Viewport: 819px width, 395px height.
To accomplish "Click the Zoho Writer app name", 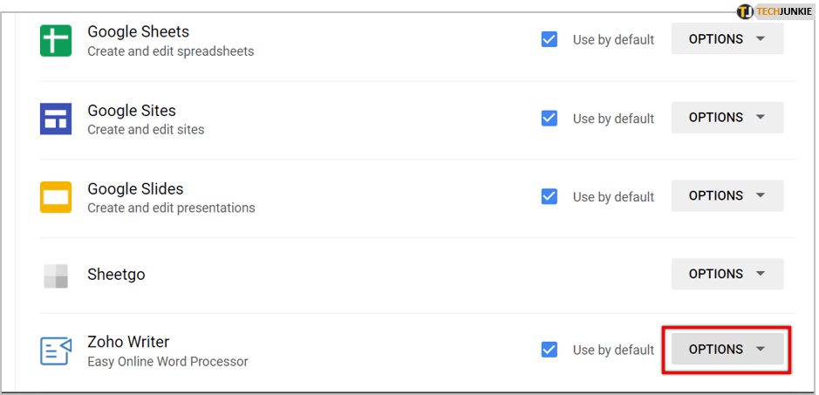I will pyautogui.click(x=128, y=342).
